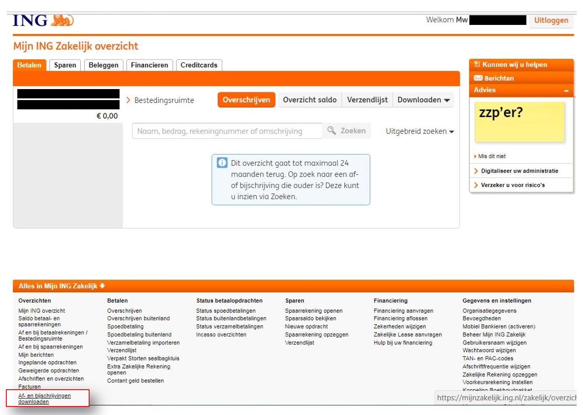Open the Verzeker u voor risico's link
The width and height of the screenshot is (583, 415).
coord(512,185)
